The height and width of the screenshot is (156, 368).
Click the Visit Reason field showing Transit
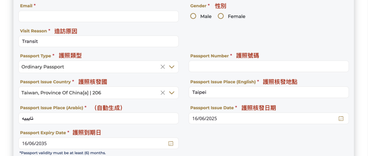pos(98,41)
